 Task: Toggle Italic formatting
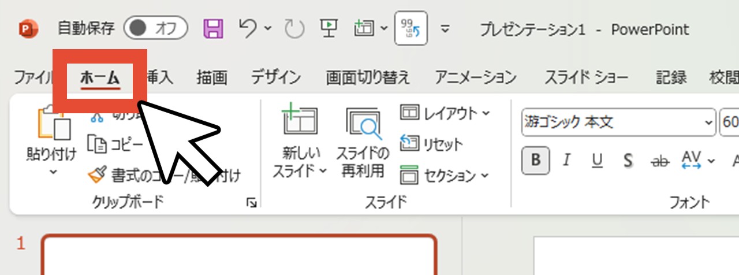(567, 160)
